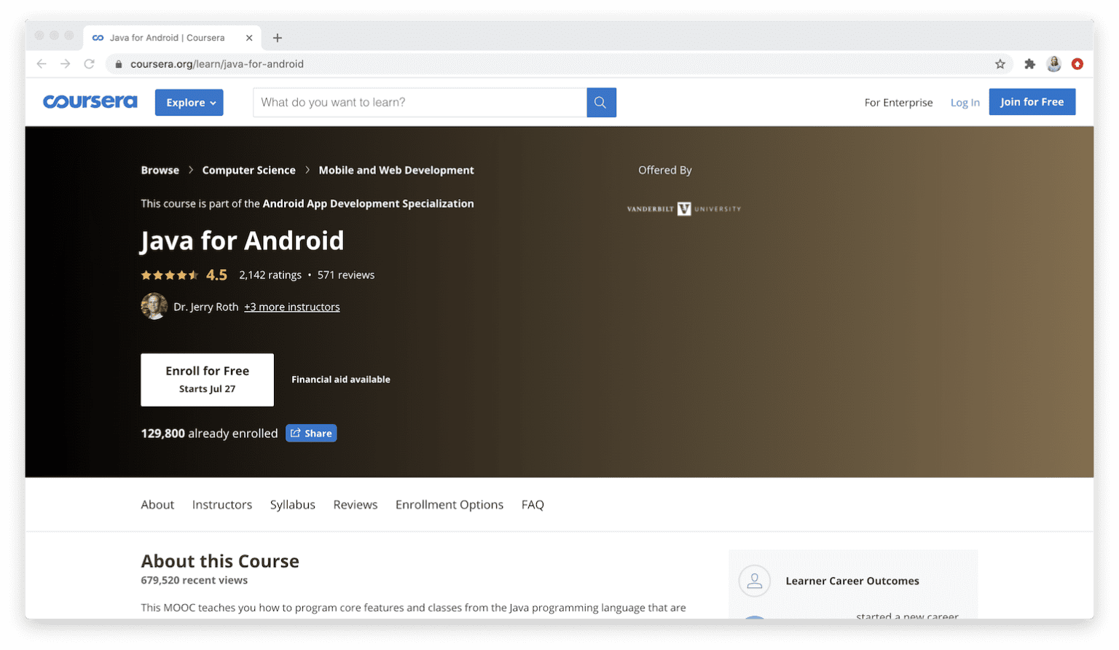This screenshot has width=1119, height=650.
Task: Click the Learner Career Outcomes person icon
Action: pos(755,581)
